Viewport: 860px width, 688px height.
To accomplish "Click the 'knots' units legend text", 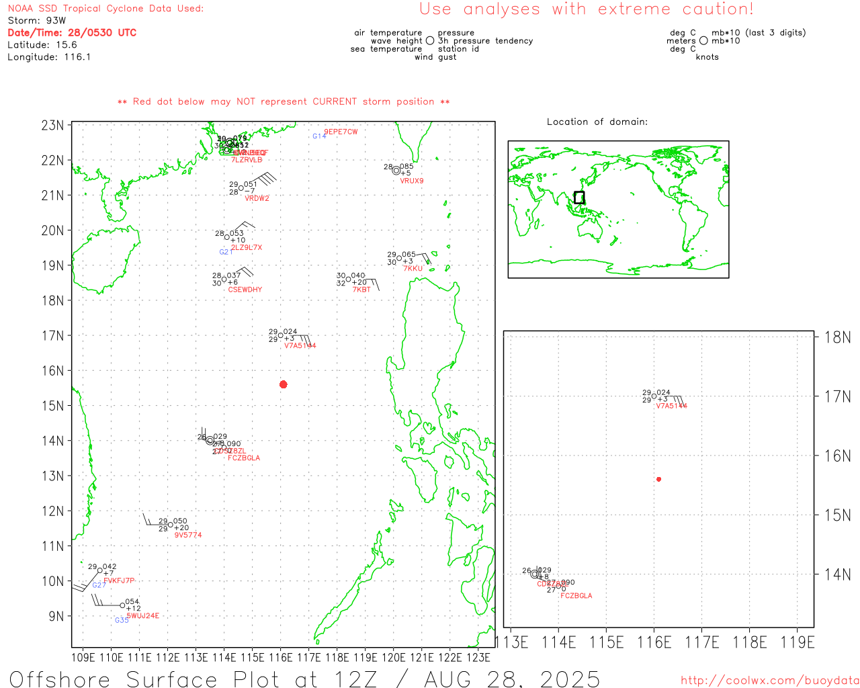I will 707,57.
